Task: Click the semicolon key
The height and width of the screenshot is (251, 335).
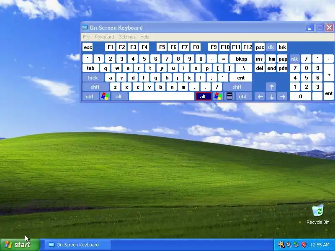Action: [x=211, y=78]
